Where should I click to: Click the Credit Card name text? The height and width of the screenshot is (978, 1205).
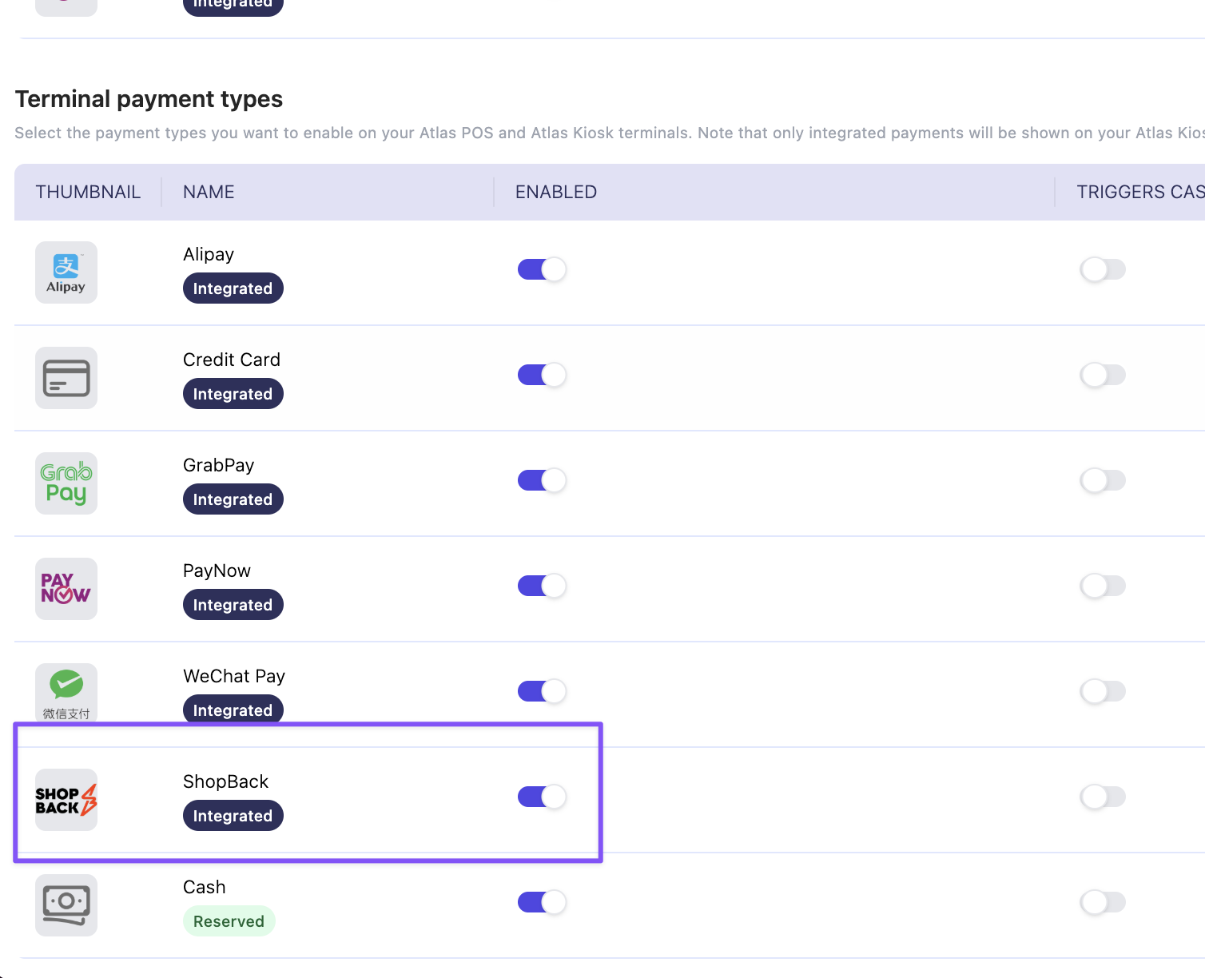coord(232,360)
